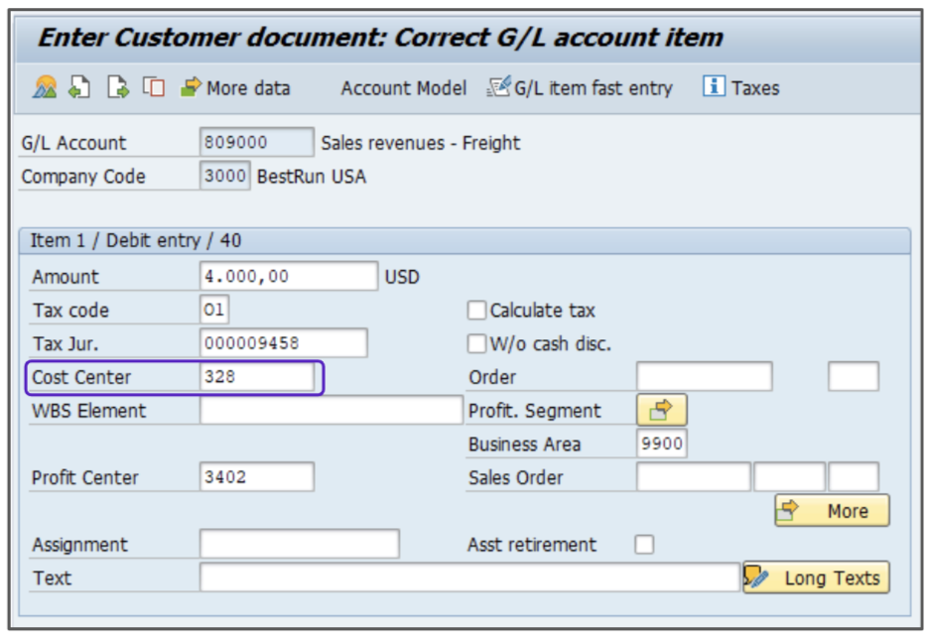Tick the W/o cash disc. checkbox
The width and height of the screenshot is (931, 643).
477,344
